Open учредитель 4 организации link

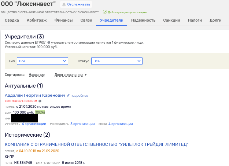(34, 124)
